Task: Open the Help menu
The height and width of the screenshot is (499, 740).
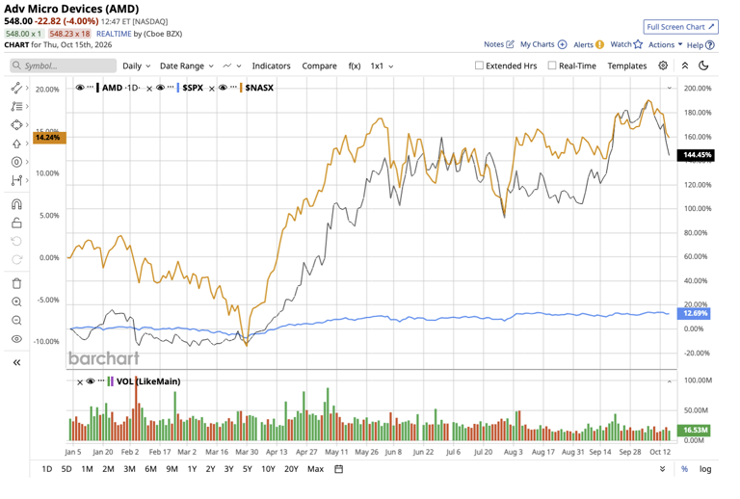Action: click(x=700, y=45)
